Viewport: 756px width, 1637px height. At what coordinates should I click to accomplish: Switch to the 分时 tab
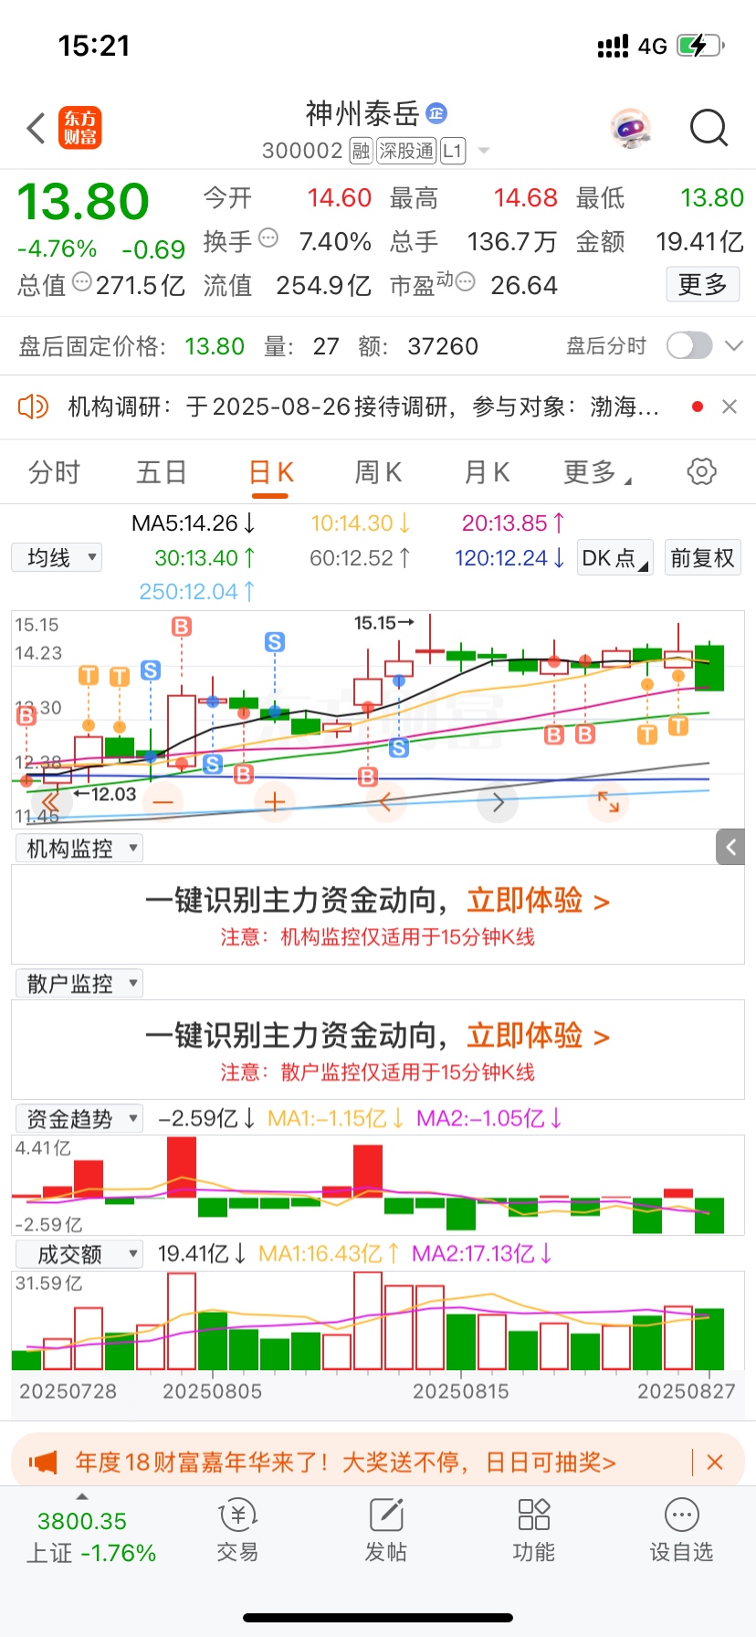pos(55,472)
